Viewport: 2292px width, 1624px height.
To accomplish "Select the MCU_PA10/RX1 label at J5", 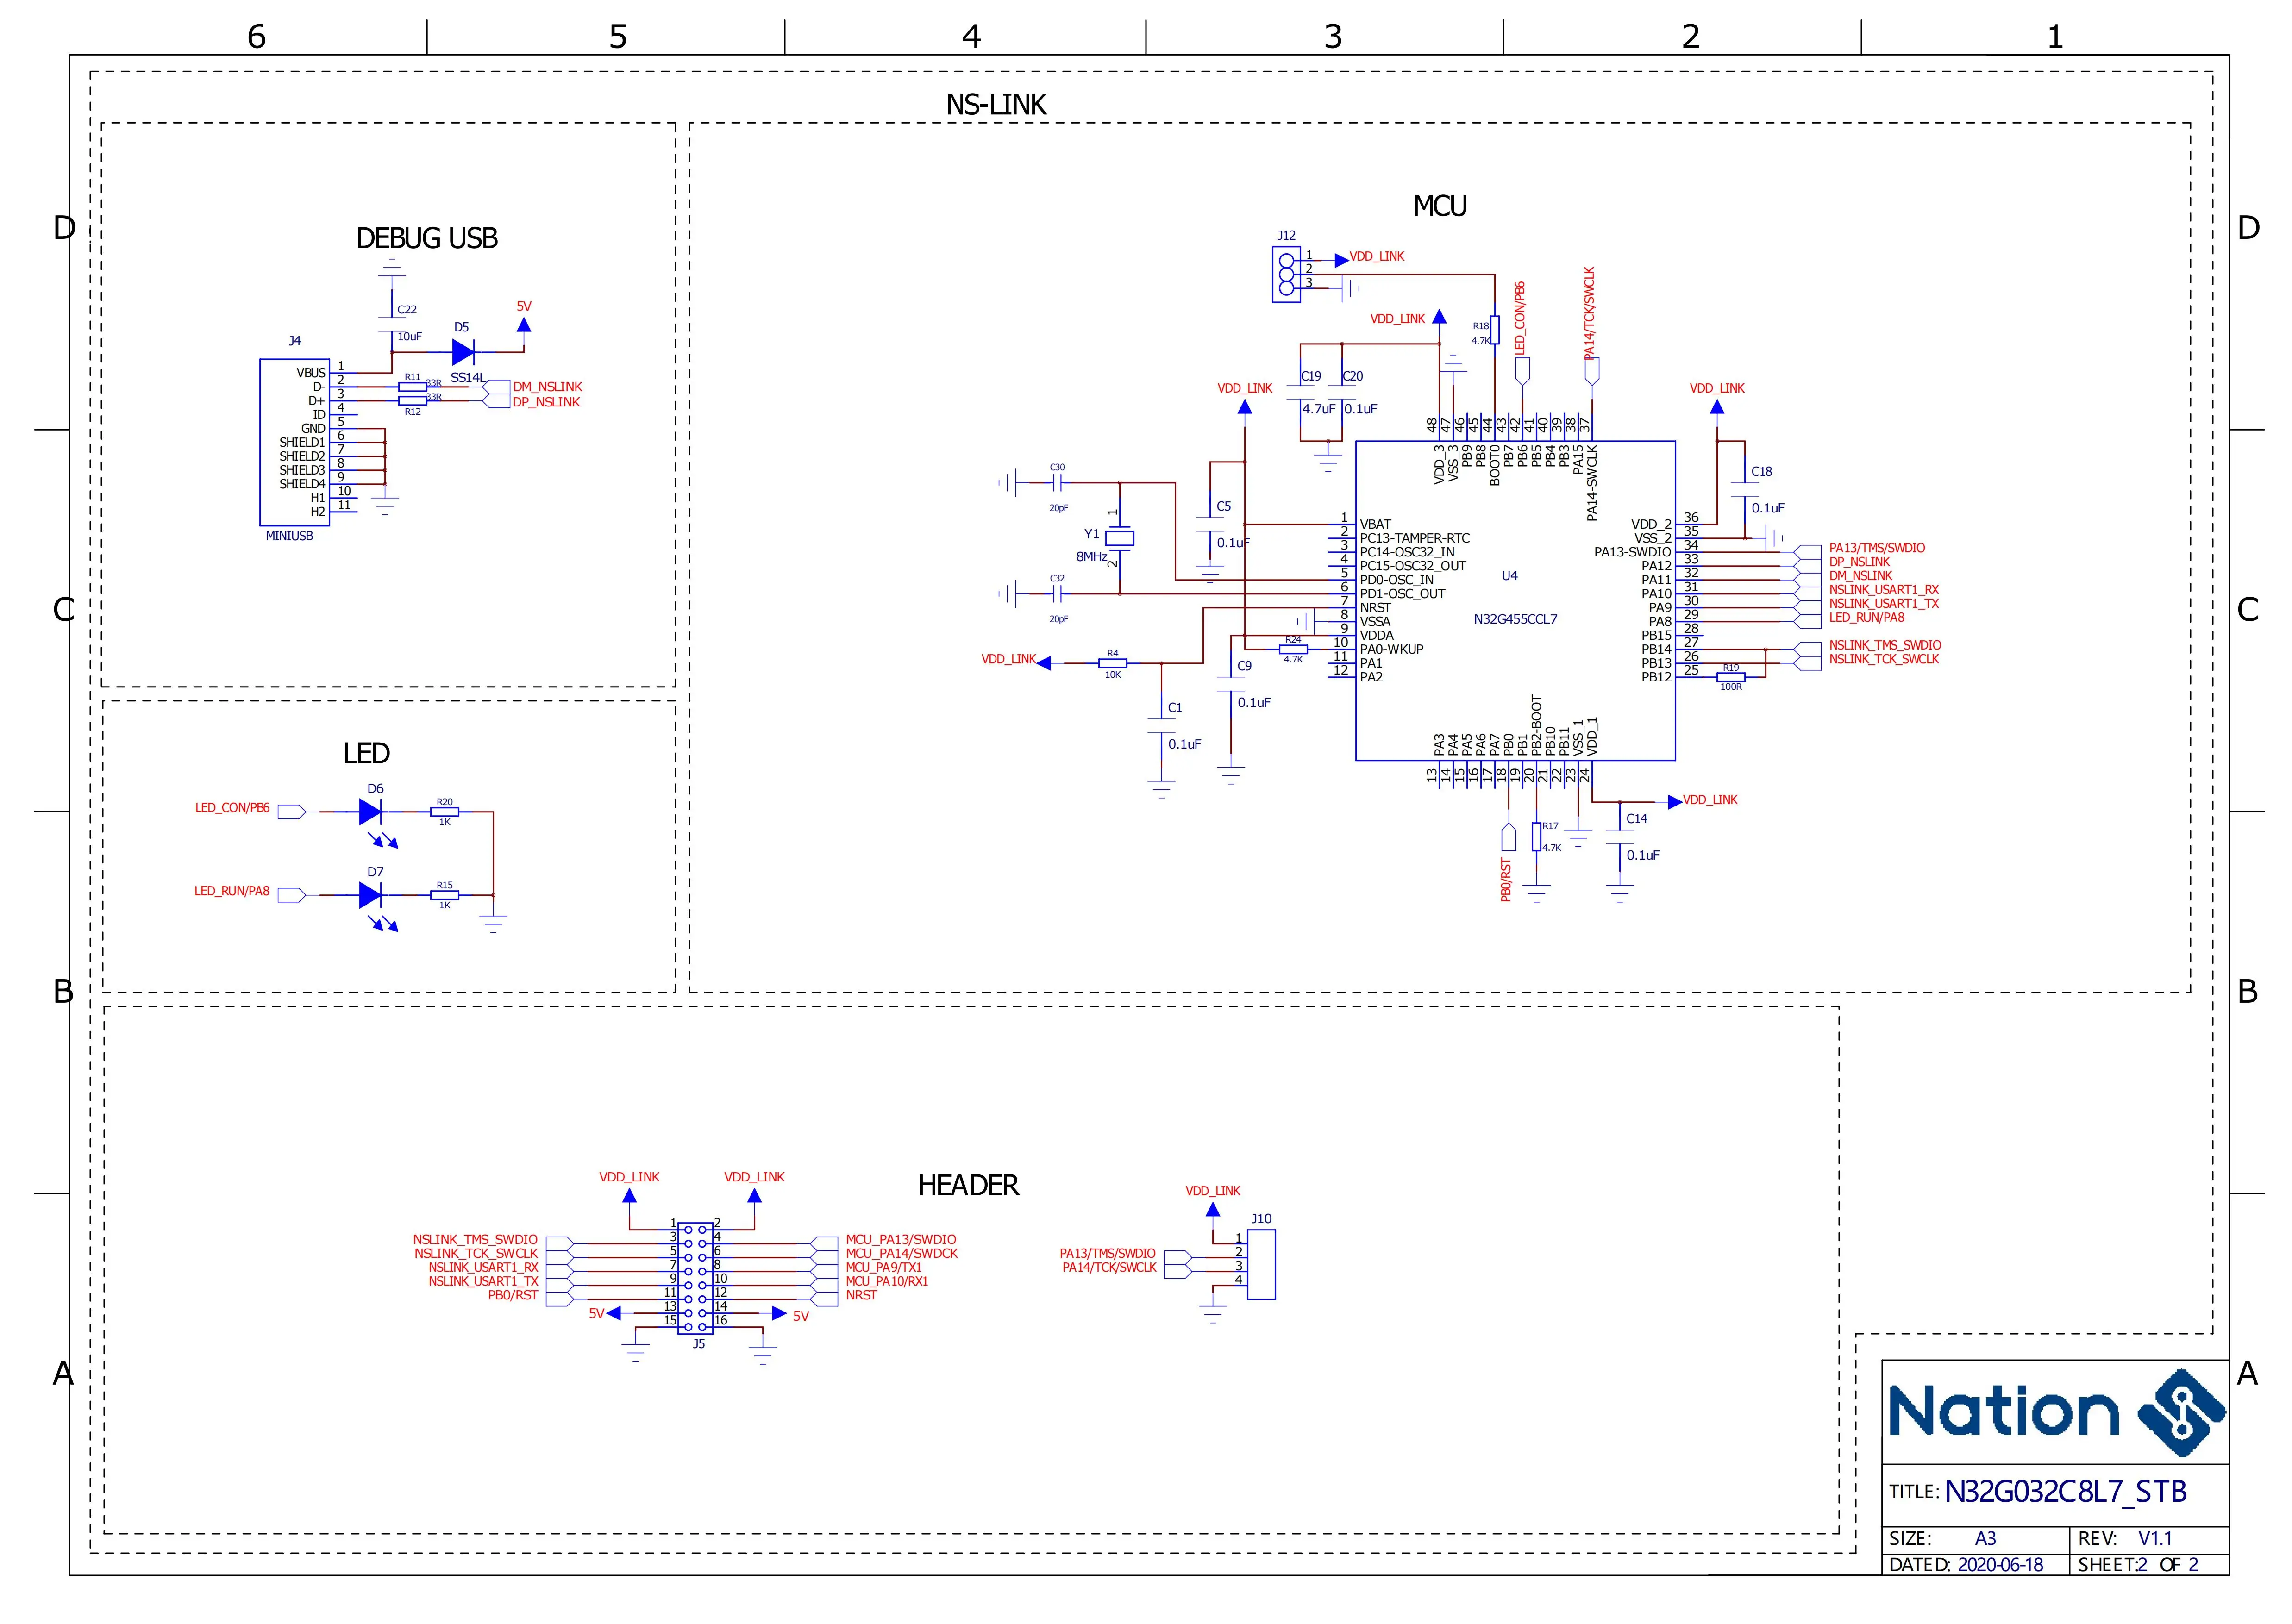I will [887, 1281].
